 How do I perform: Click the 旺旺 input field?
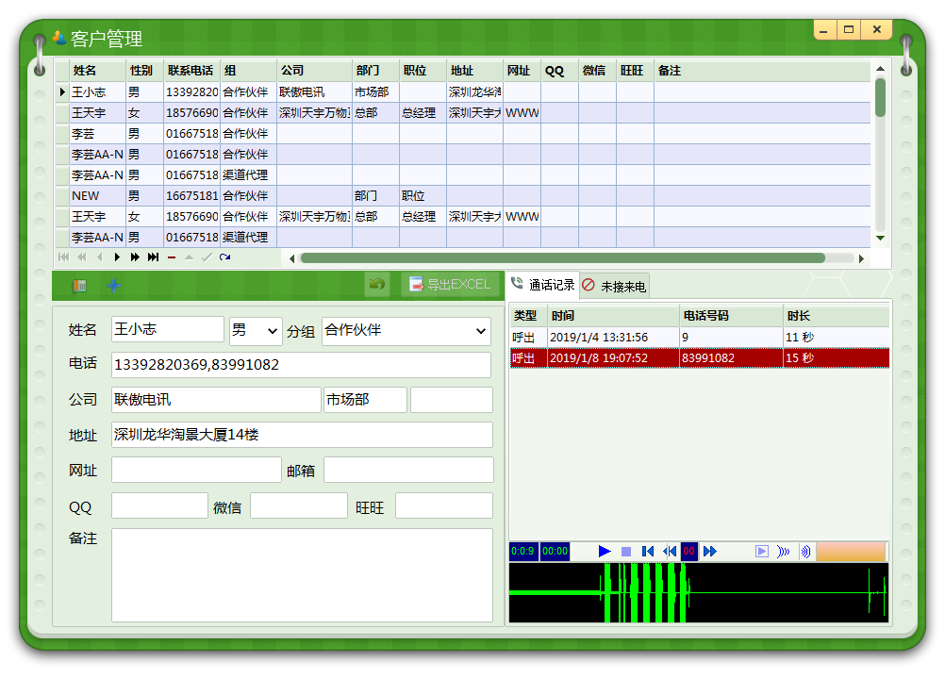coord(444,505)
